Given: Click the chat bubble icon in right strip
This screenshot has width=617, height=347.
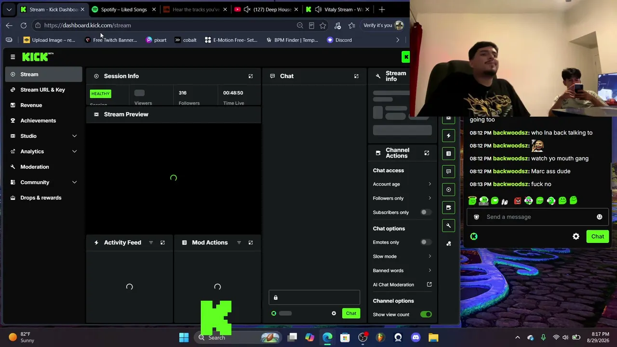Looking at the screenshot, I should 449,172.
